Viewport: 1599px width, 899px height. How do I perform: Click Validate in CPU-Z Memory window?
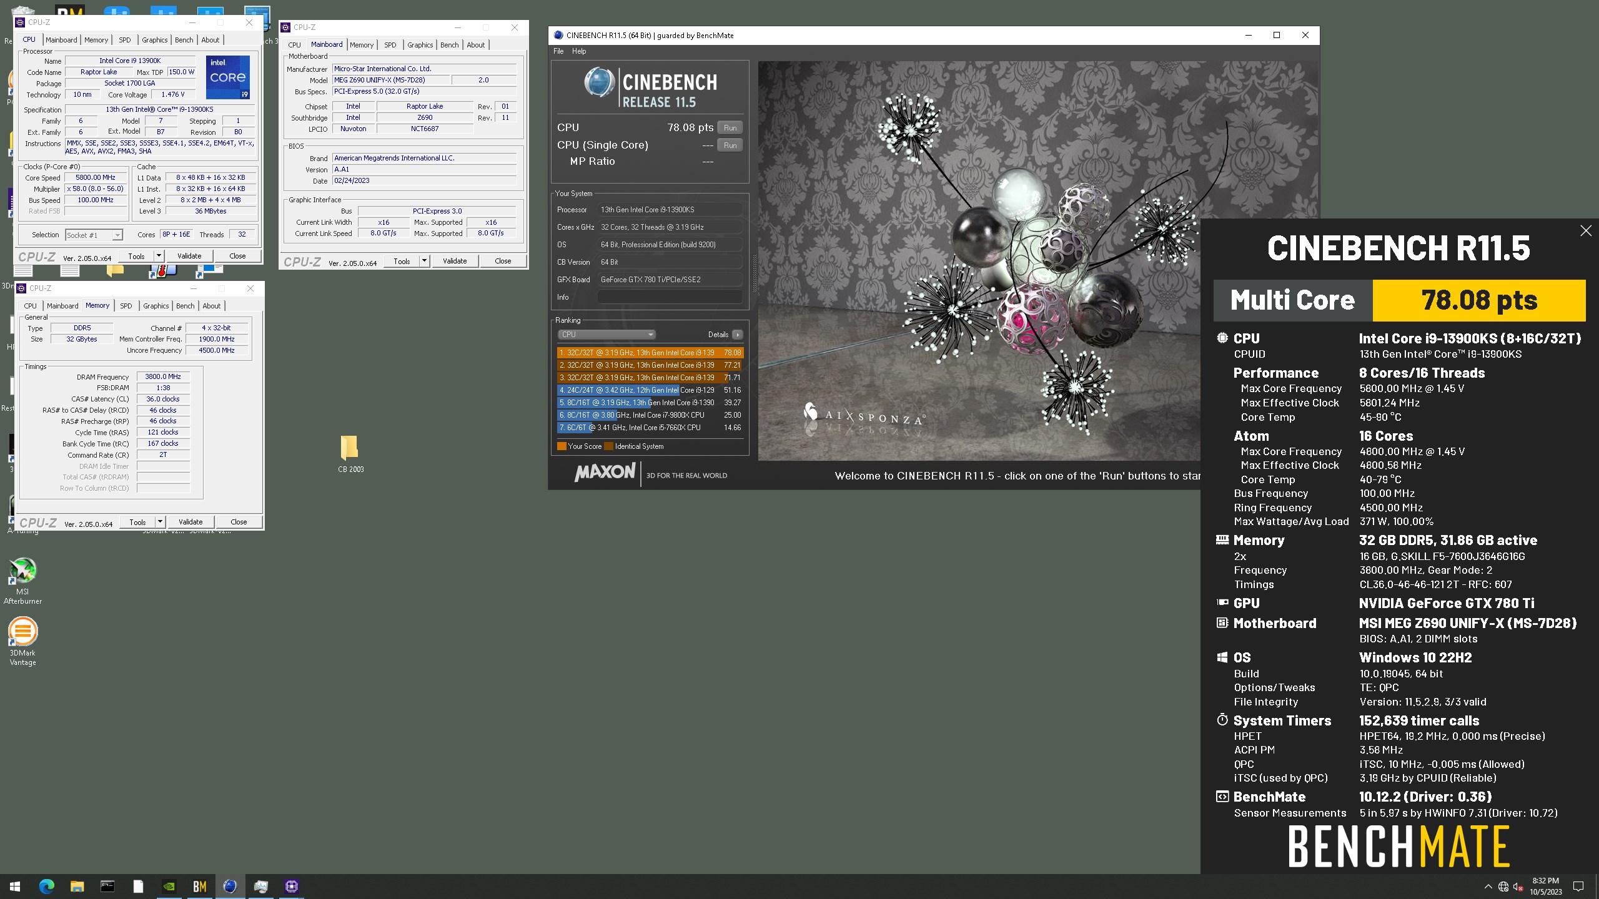pyautogui.click(x=191, y=522)
